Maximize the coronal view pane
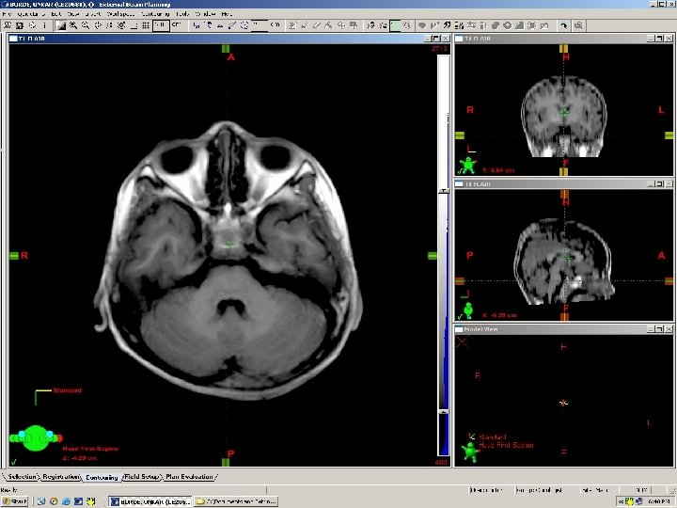This screenshot has width=677, height=508. (x=660, y=39)
